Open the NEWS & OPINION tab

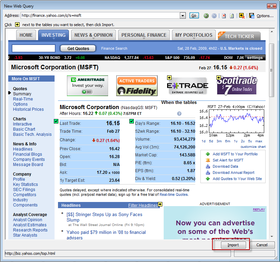tap(93, 35)
